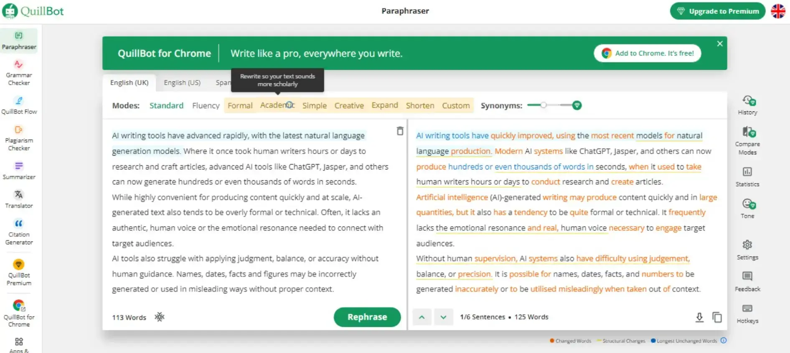This screenshot has height=353, width=790.
Task: Adjust the Synonyms slider handle
Action: (x=544, y=105)
